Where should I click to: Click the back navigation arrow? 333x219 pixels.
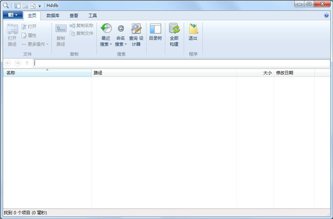pyautogui.click(x=8, y=63)
